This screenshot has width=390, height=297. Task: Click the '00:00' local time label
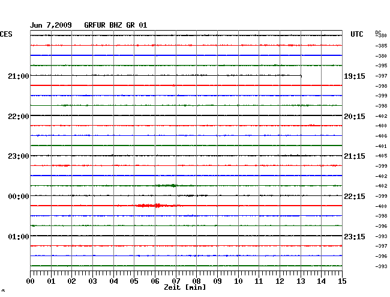[19, 197]
